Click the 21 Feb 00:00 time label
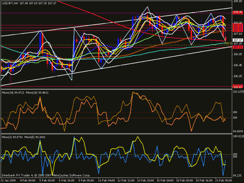 [223, 181]
